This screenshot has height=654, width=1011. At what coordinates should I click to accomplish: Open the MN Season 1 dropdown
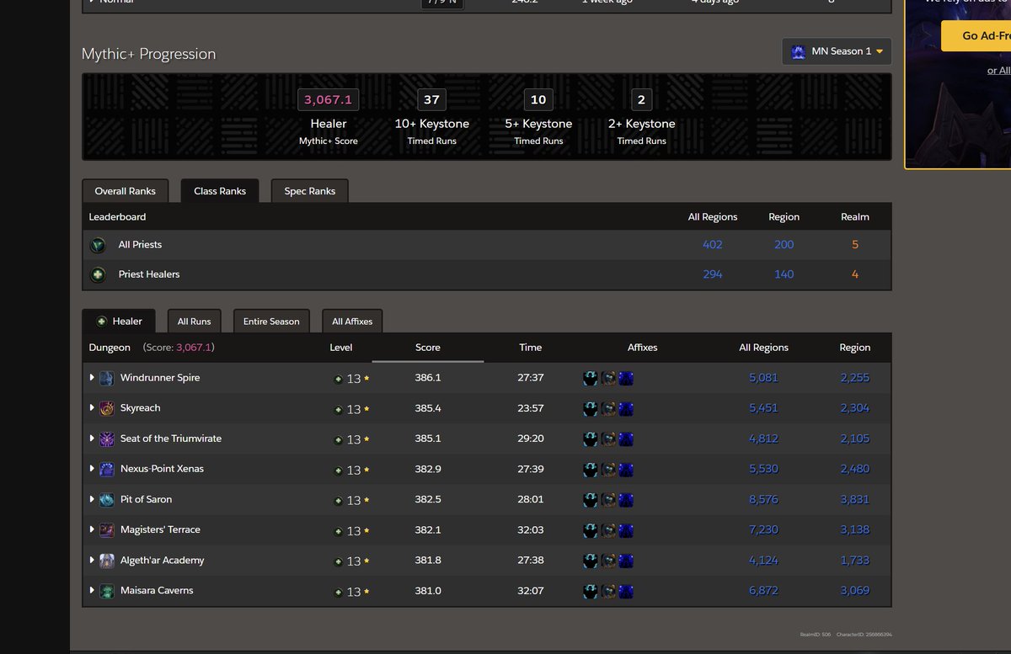(837, 51)
